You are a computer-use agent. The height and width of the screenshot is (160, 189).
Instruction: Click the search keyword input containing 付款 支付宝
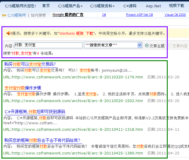click(x=48, y=45)
